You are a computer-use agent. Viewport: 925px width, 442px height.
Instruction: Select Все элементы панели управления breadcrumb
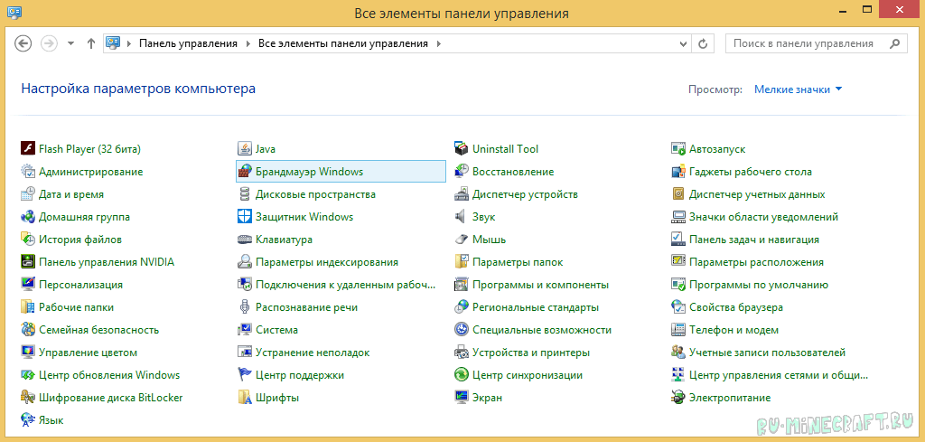pos(343,43)
